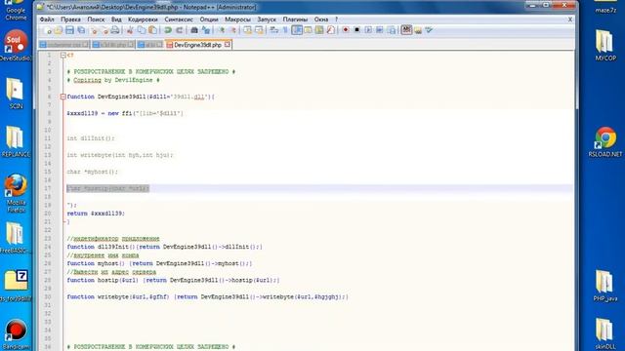The image size is (625, 351).
Task: Select the REPLANCE folder on desktop
Action: (x=16, y=142)
